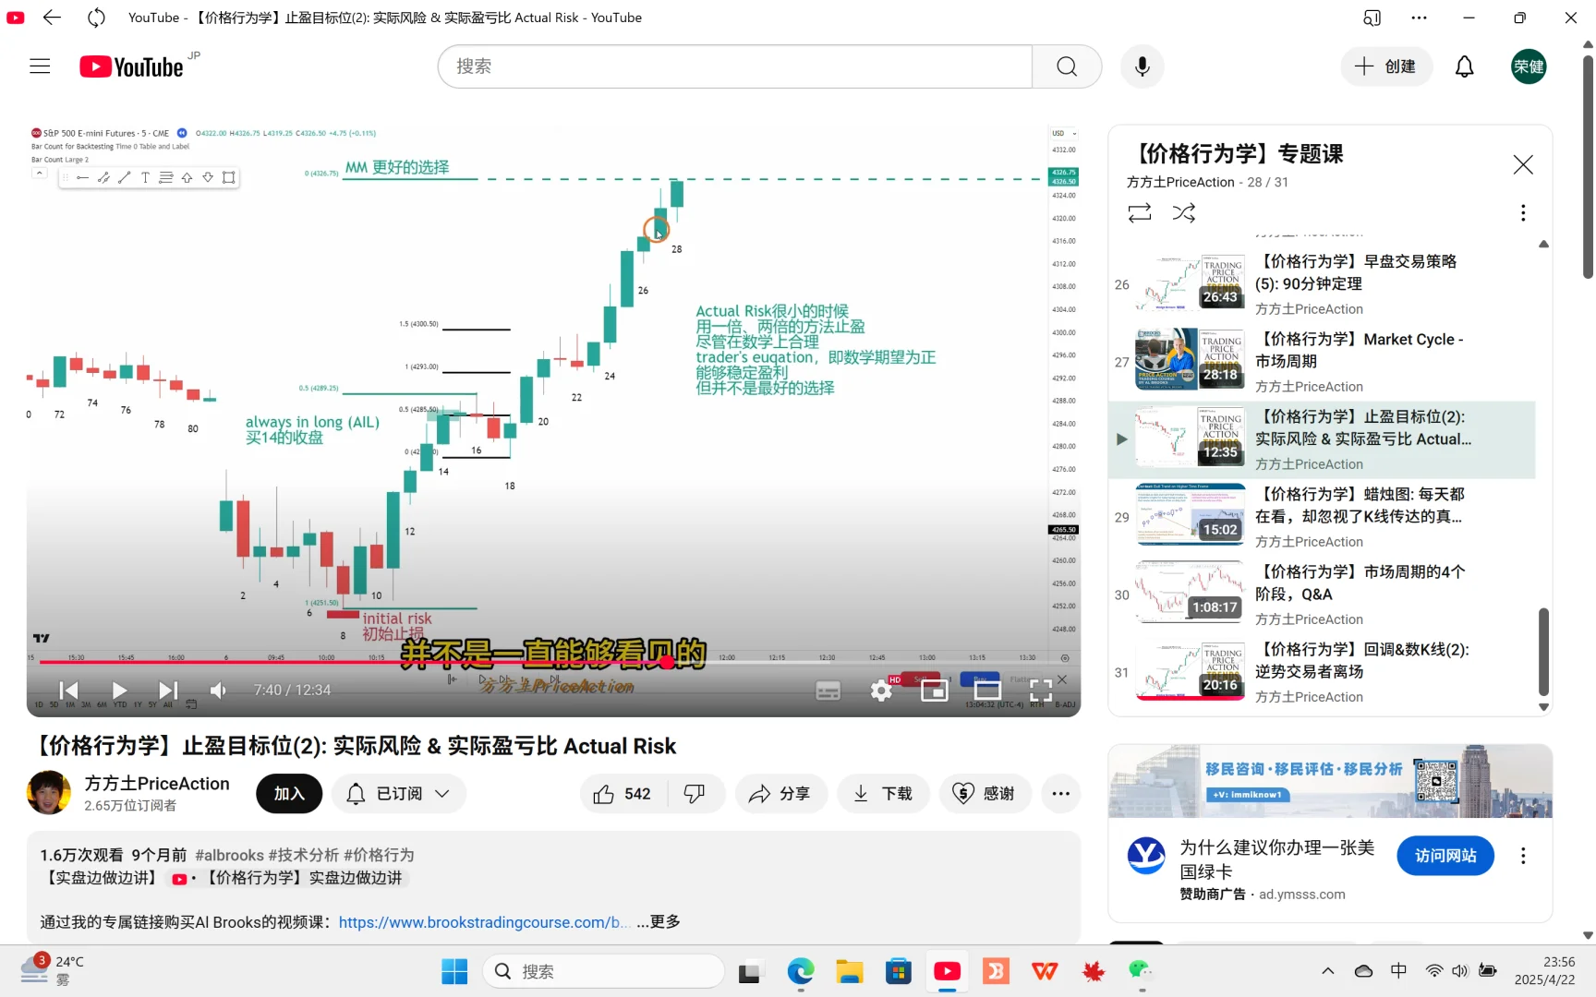
Task: Open the playlist three-dot options menu
Action: click(1523, 213)
